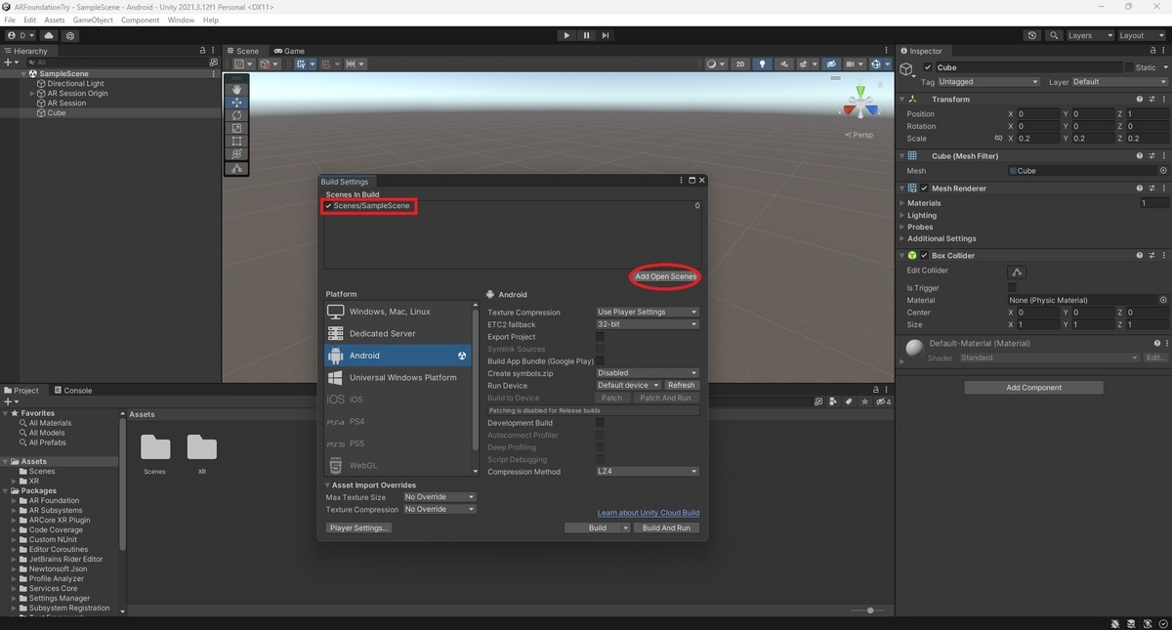Open the Assets menu
1172x630 pixels.
(x=55, y=20)
